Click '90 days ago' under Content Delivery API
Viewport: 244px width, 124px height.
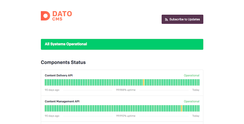[52, 90]
